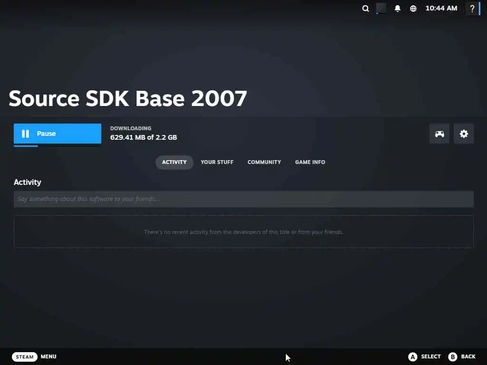
Task: Click the A Select prompt
Action: pyautogui.click(x=425, y=356)
